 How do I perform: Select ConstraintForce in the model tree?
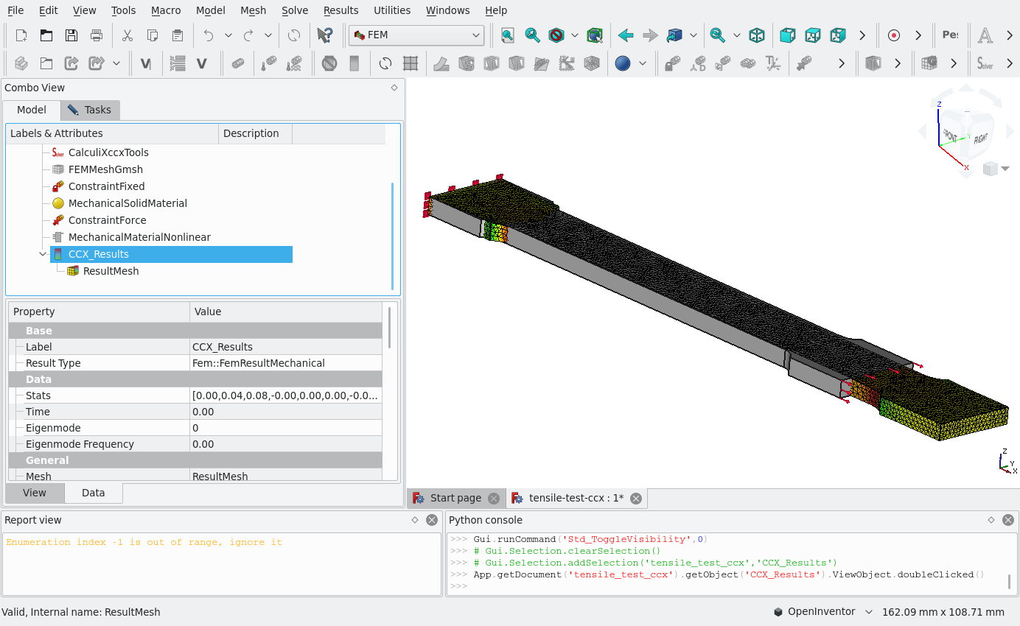point(107,220)
